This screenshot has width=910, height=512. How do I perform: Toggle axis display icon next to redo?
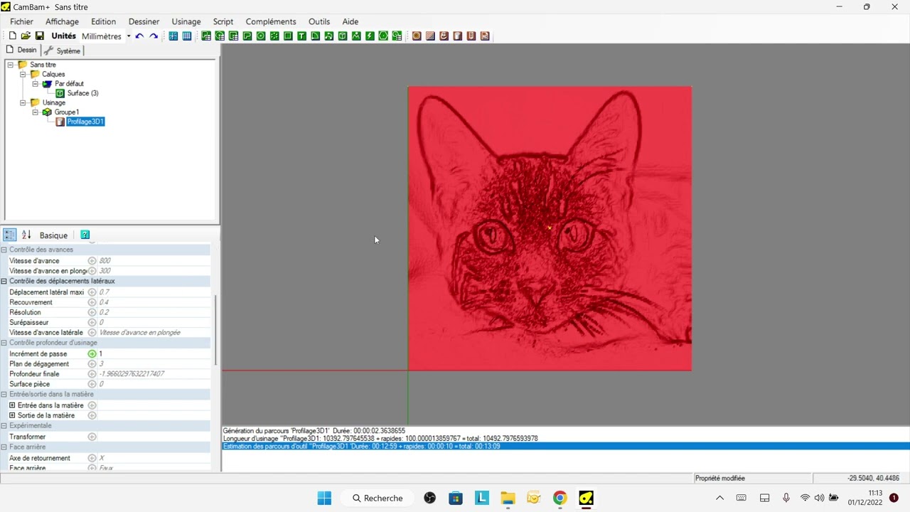click(x=173, y=36)
